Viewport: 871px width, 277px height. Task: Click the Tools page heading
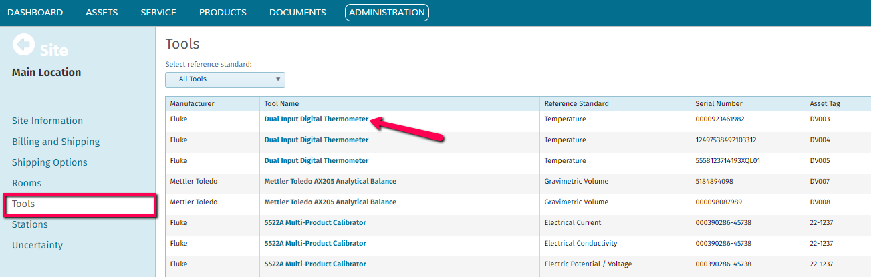[x=182, y=45]
